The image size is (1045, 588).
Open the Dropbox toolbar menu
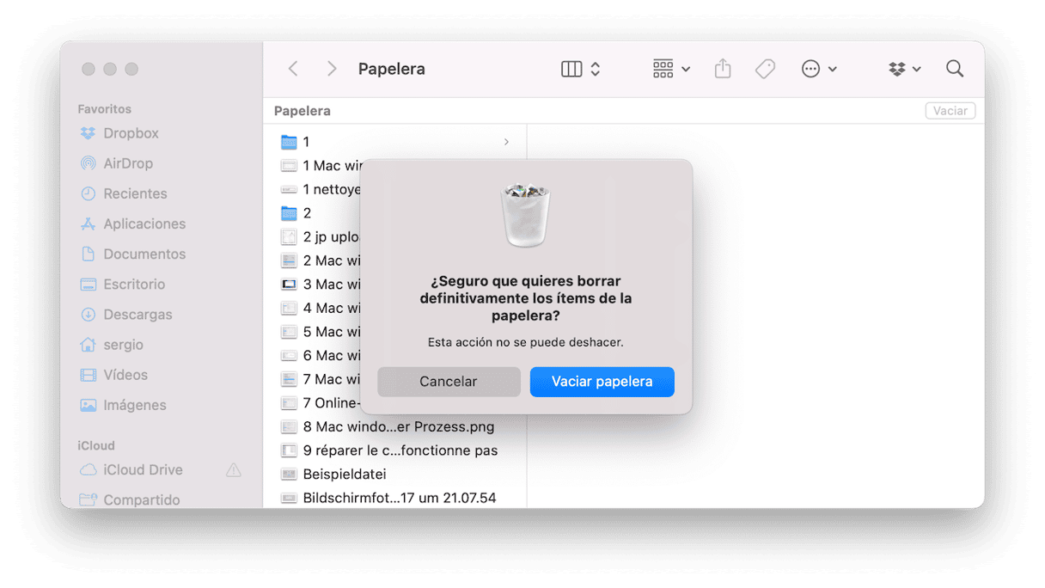coord(904,69)
